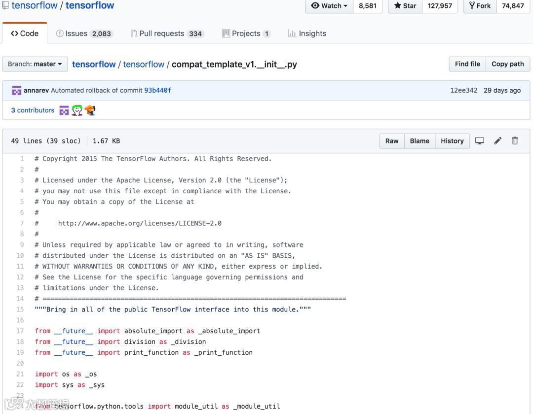Go to the bold tensorflow repo link at top
The width and height of the screenshot is (533, 414).
90,5
